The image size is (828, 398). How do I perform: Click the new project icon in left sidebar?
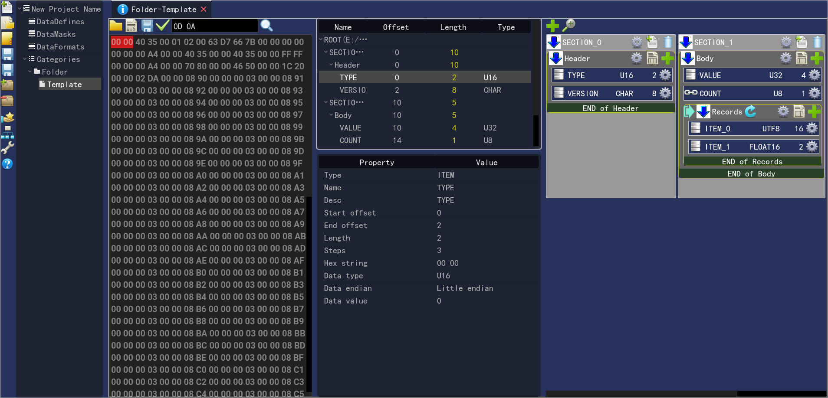(x=7, y=7)
